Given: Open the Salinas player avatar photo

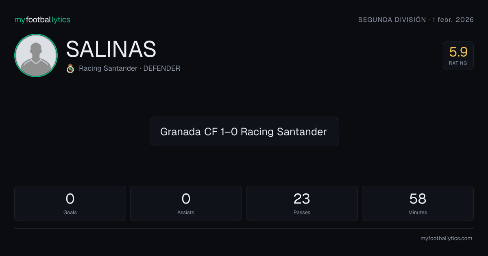Looking at the screenshot, I should (x=36, y=55).
